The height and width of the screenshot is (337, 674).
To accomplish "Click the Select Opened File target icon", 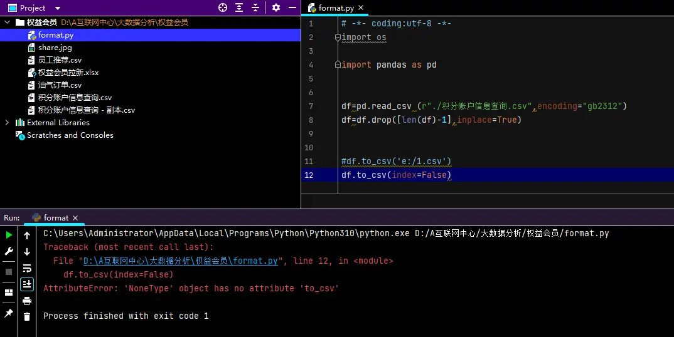I will 223,8.
